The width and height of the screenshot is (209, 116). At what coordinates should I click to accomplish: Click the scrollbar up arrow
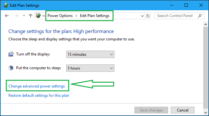205,24
